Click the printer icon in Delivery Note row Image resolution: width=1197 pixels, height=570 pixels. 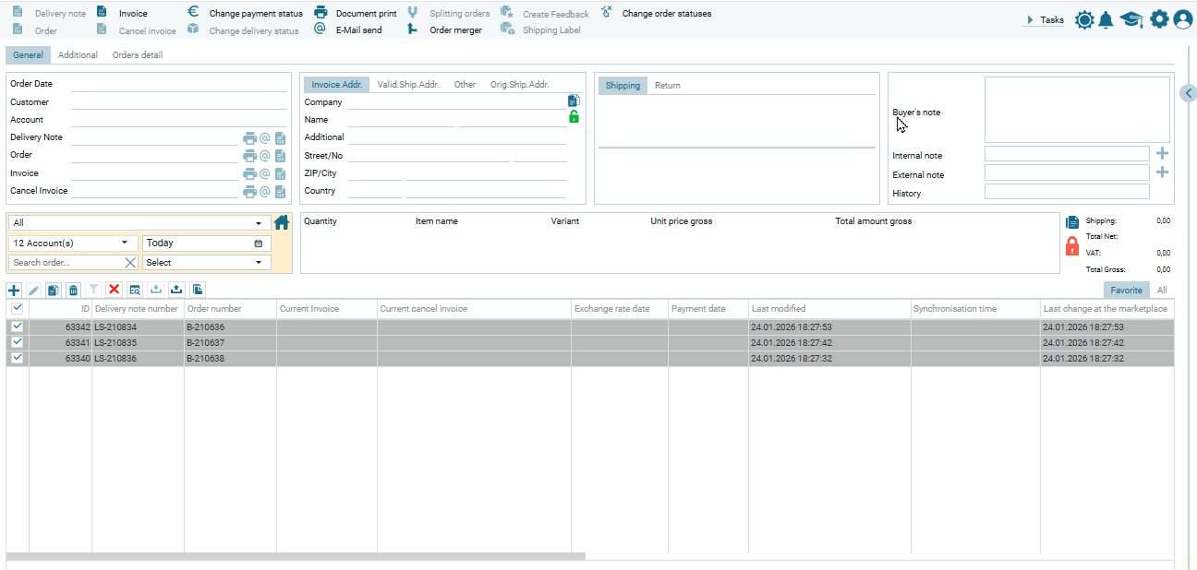(249, 138)
